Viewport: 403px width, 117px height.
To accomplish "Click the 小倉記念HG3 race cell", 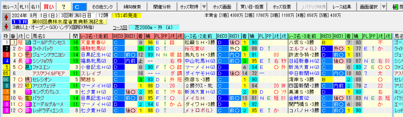I will point(96,67).
